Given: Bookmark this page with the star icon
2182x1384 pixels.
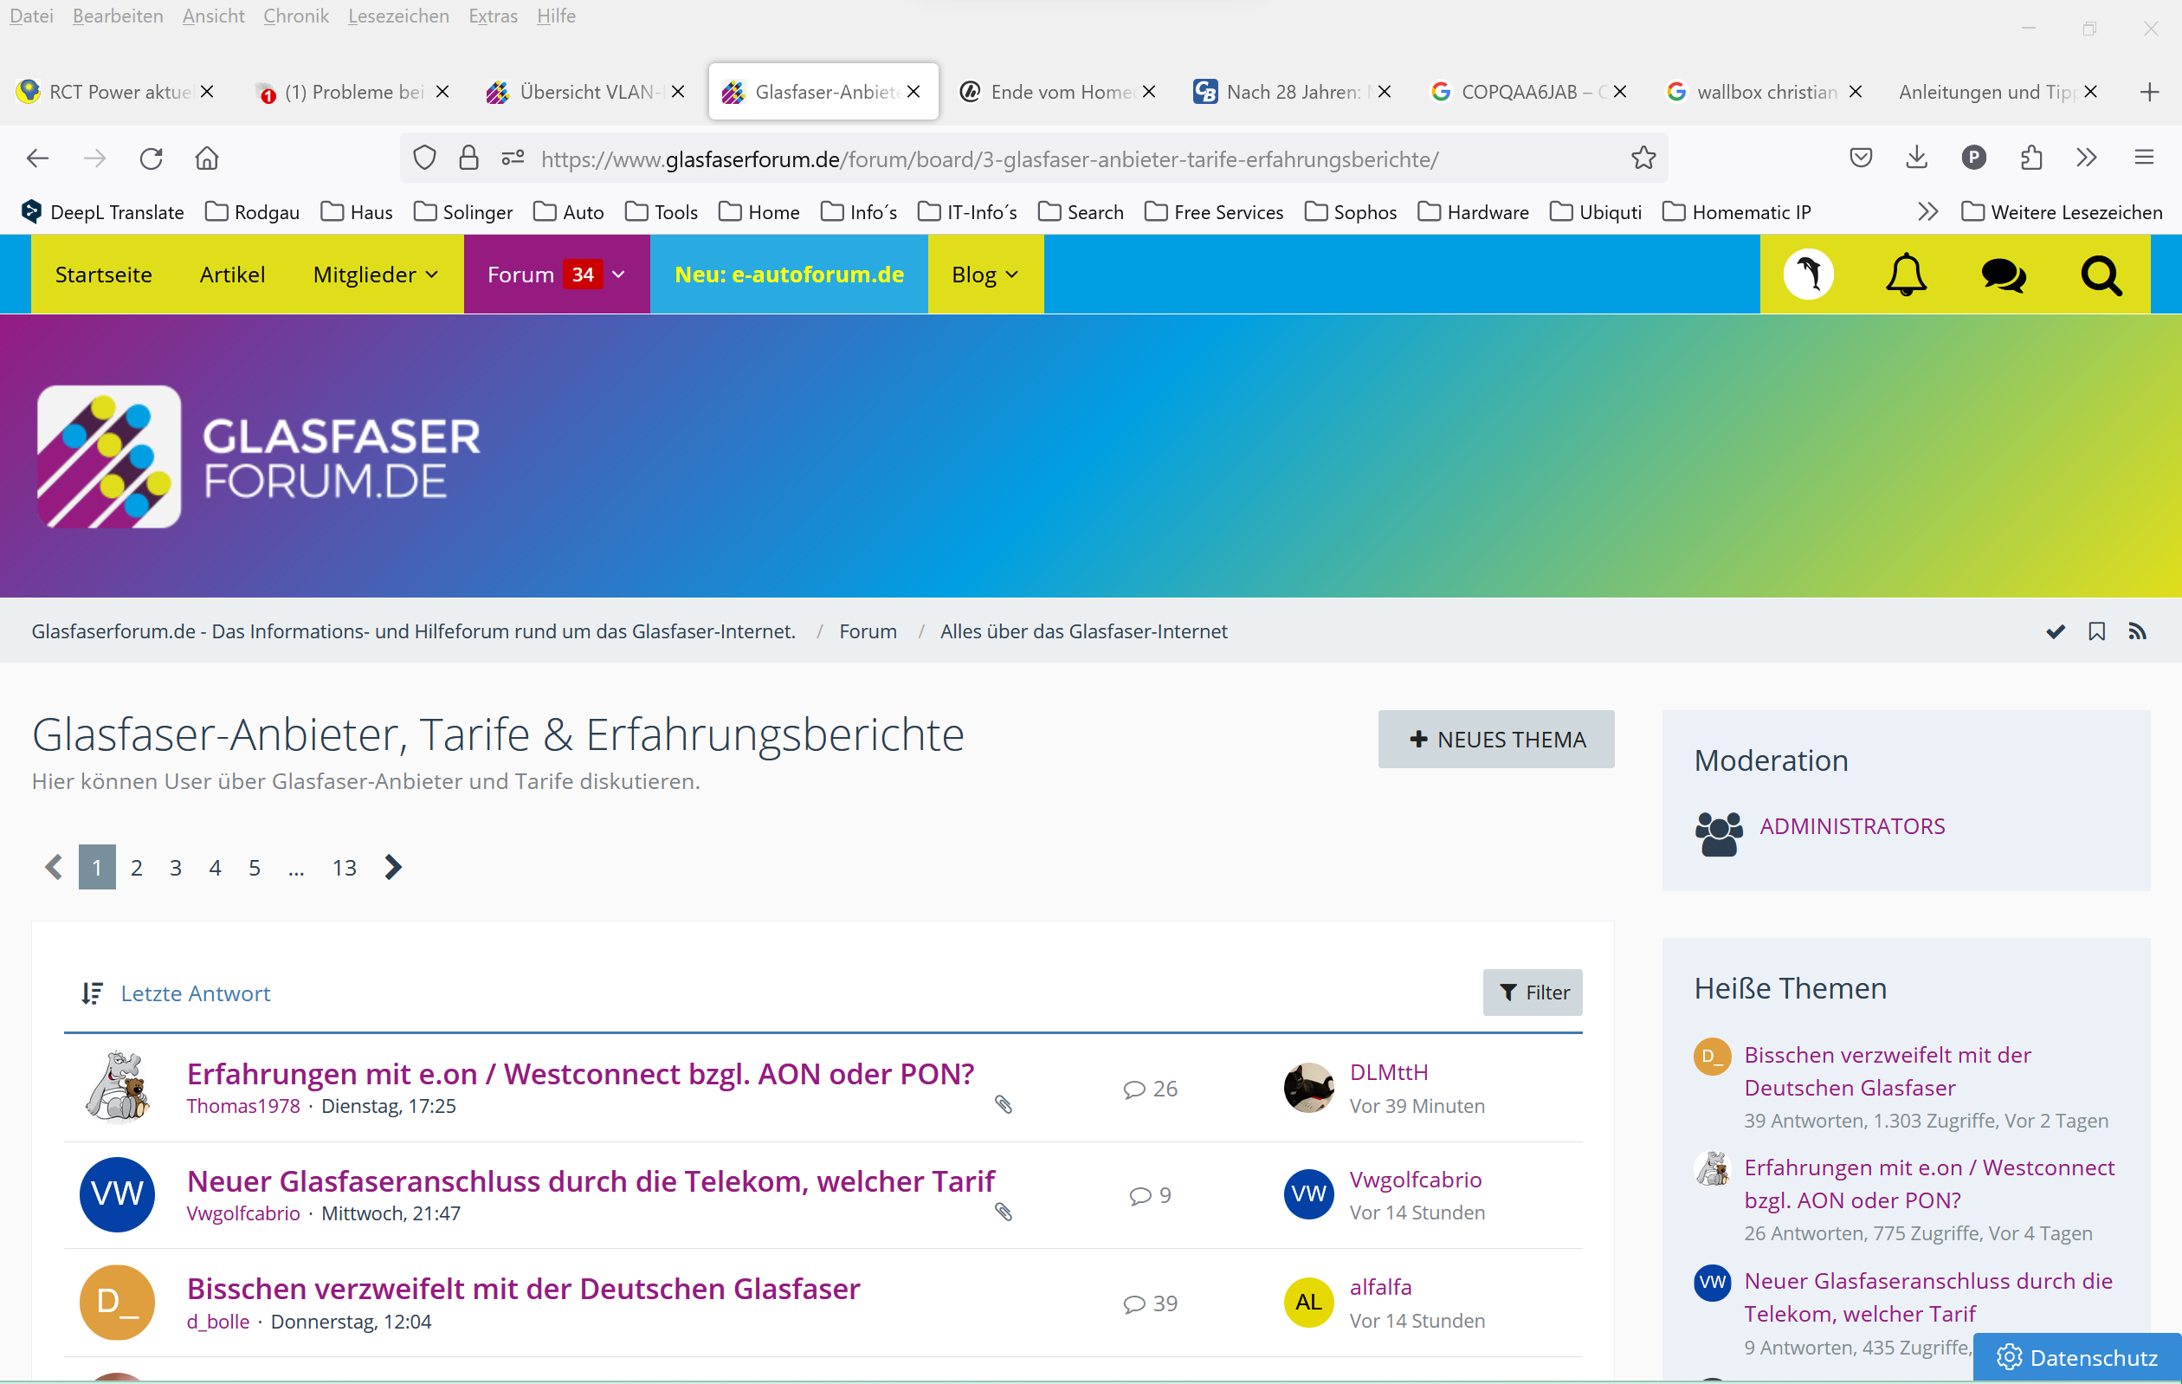Looking at the screenshot, I should coord(1643,158).
